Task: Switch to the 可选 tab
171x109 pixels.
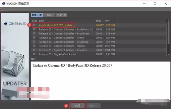Action: (49, 15)
